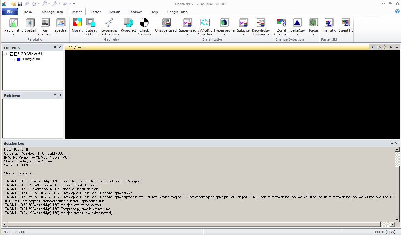
Task: Select the Pan Sharpen icon
Action: tap(45, 23)
